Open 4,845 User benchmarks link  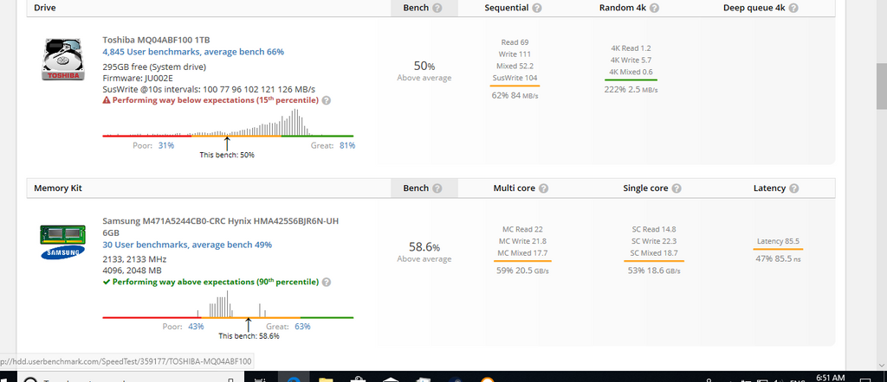coord(193,52)
